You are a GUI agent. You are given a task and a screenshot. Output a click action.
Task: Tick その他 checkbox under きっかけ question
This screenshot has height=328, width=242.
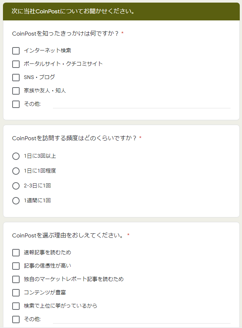pos(16,104)
